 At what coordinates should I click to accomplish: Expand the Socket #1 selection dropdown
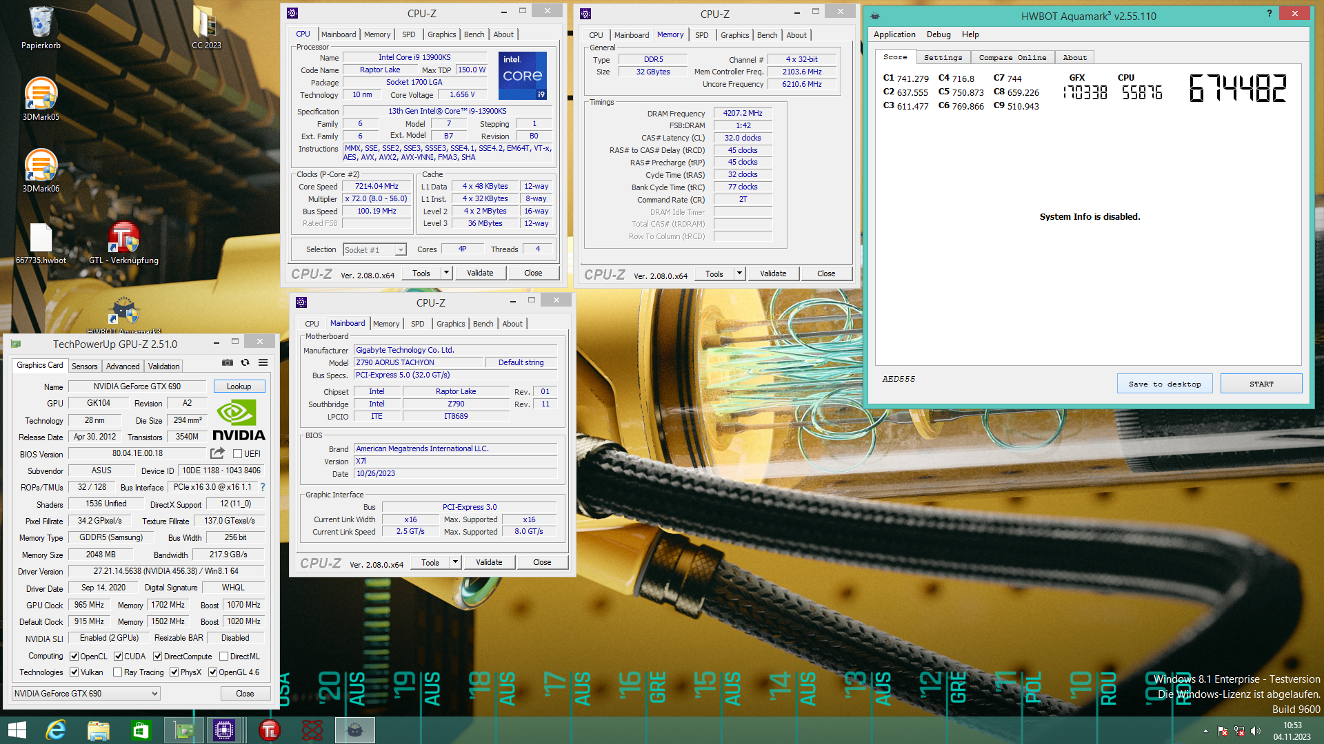click(401, 250)
